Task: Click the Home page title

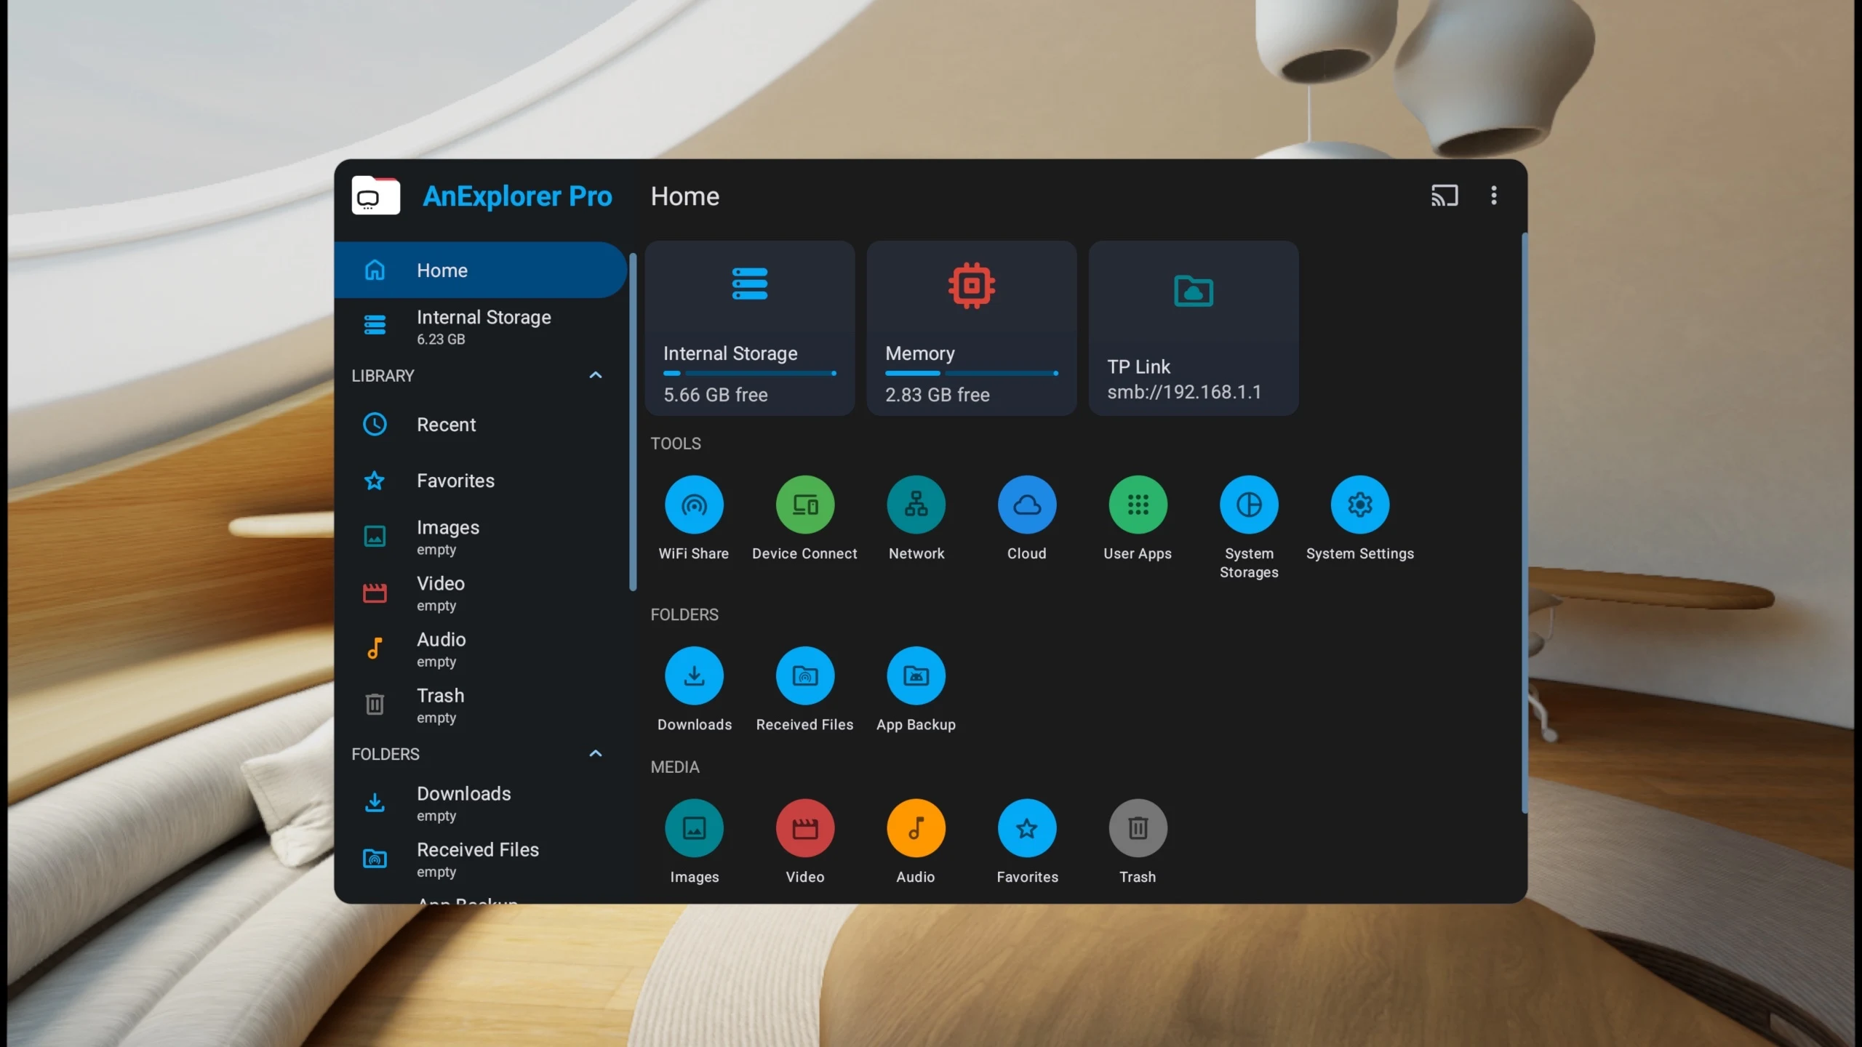Action: (684, 196)
